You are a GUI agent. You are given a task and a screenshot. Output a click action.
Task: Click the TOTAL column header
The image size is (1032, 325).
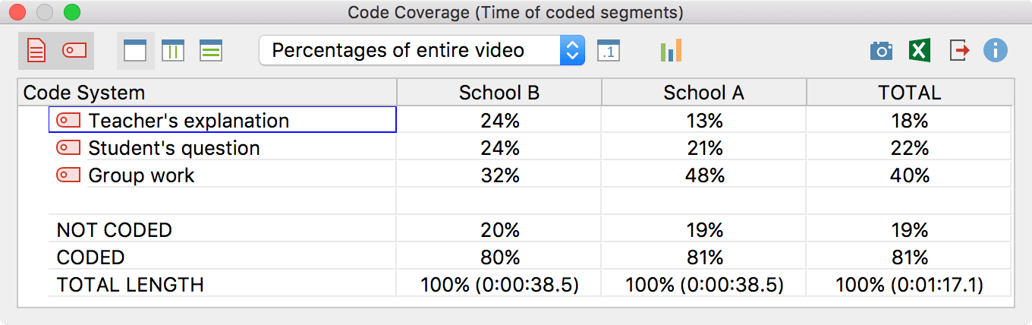(909, 93)
